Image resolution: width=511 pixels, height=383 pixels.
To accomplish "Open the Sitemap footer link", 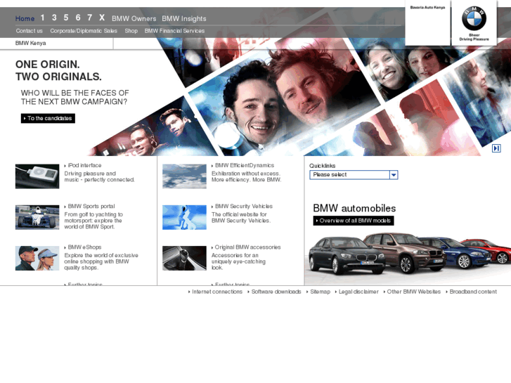I will coord(320,292).
